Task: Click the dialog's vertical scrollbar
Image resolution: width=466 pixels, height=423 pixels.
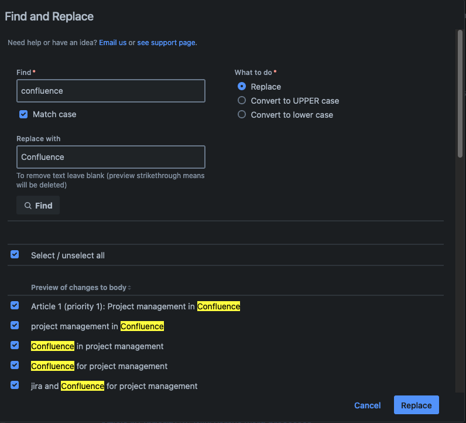Action: coord(460,94)
